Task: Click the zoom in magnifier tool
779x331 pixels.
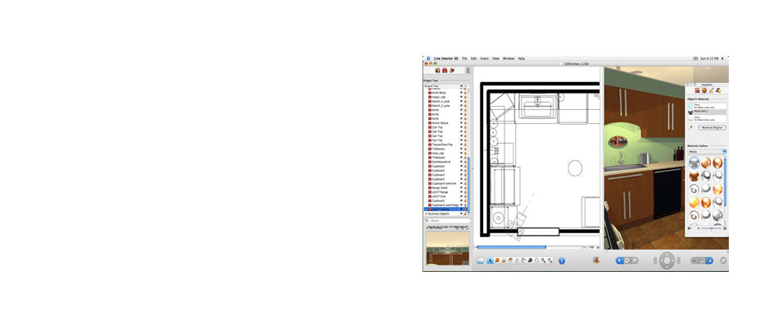Action: [543, 260]
